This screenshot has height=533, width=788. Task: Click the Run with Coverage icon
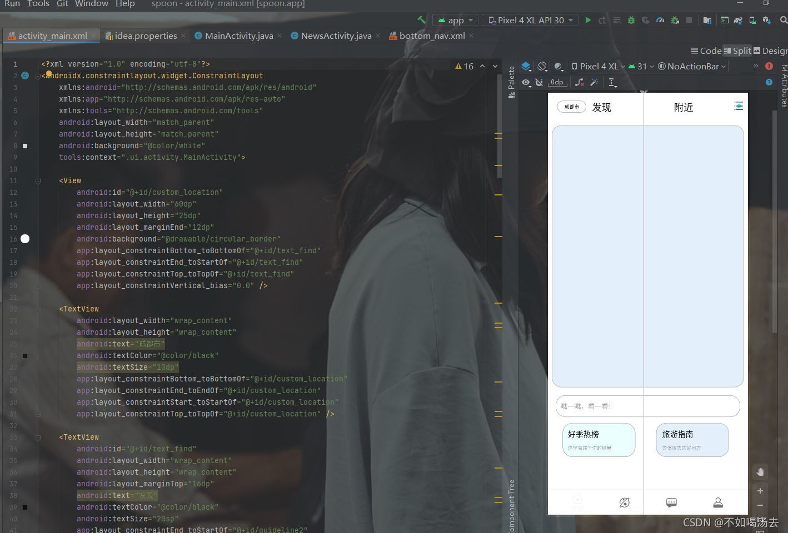pyautogui.click(x=646, y=20)
